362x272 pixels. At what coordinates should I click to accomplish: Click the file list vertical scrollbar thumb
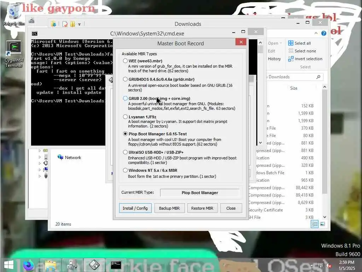click(x=325, y=142)
